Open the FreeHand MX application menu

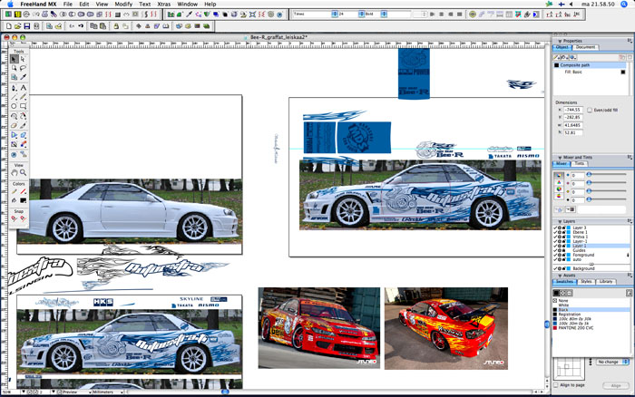[38, 4]
